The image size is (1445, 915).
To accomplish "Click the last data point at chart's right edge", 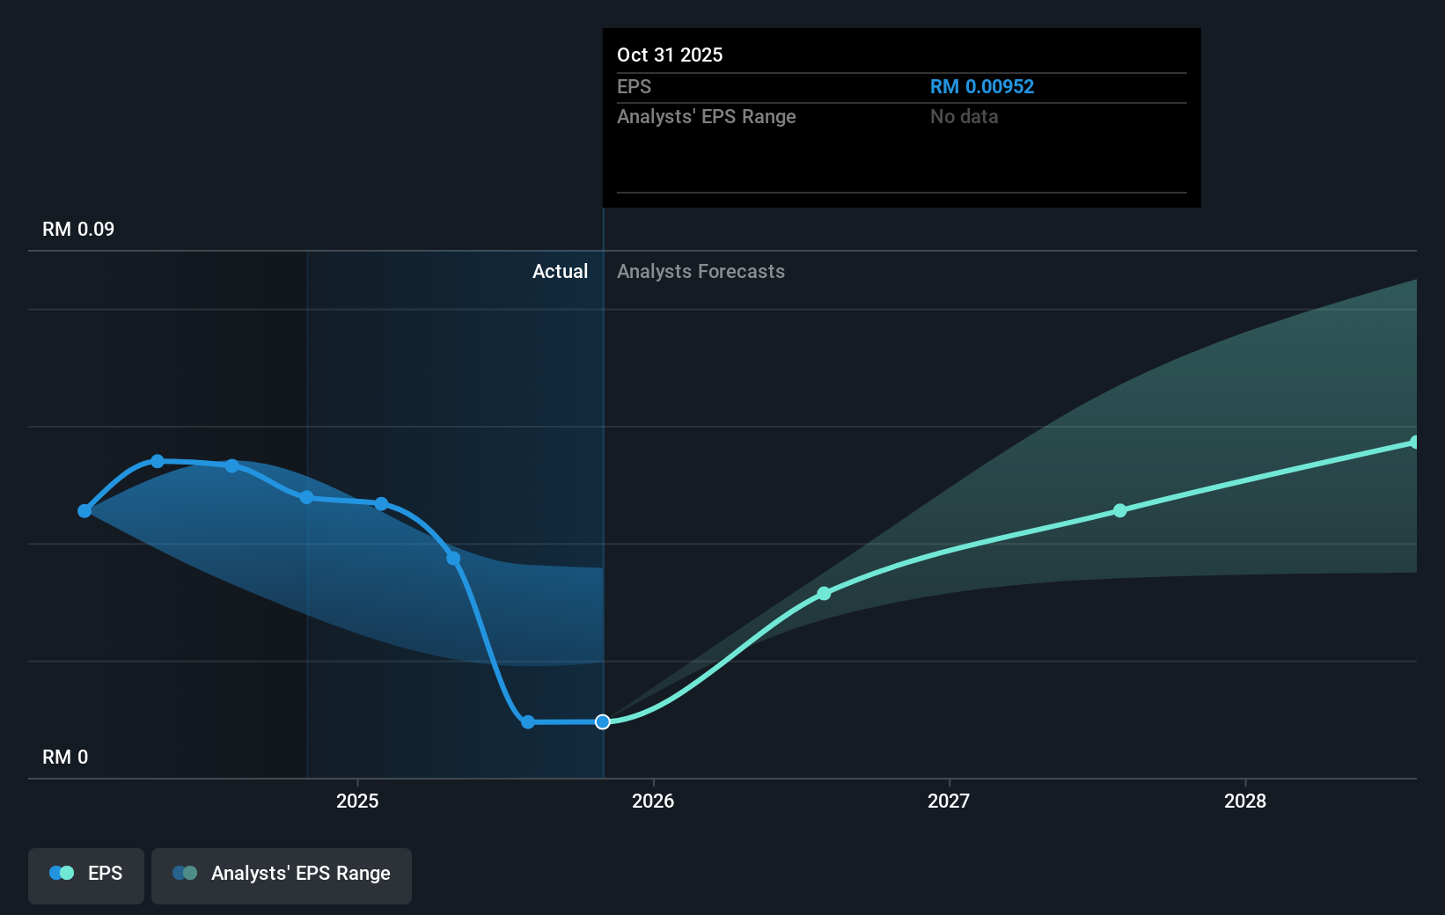I will (x=1414, y=440).
